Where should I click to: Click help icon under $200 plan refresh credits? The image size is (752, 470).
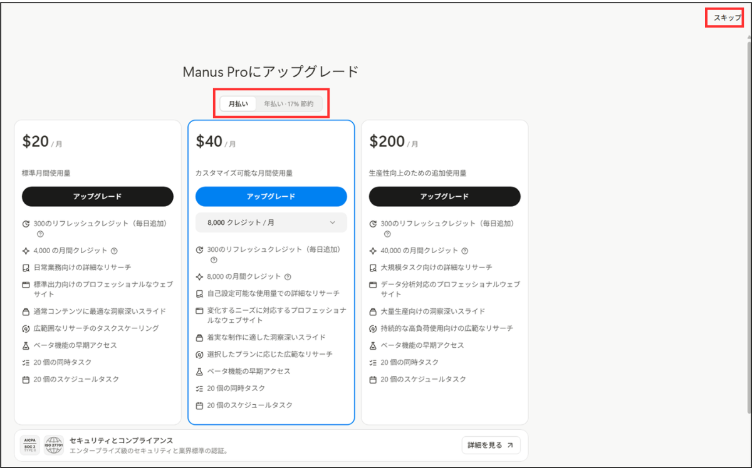[x=387, y=234]
